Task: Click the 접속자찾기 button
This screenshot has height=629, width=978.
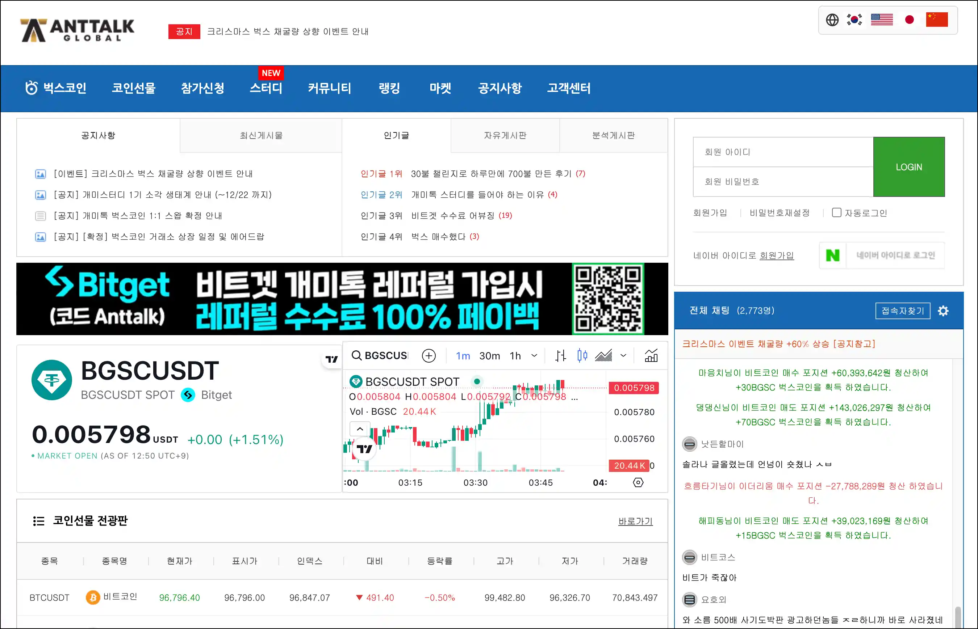Action: pos(903,311)
